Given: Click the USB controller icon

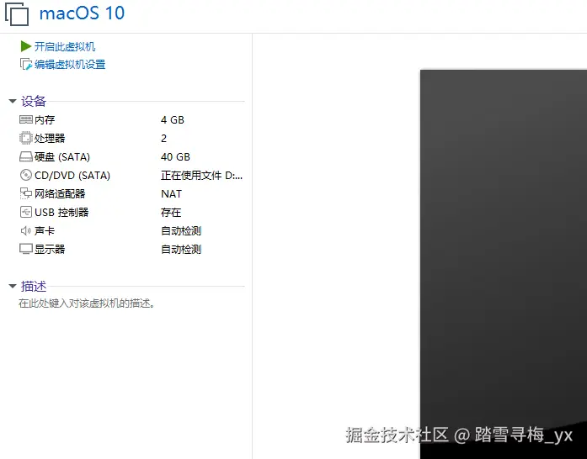Looking at the screenshot, I should pos(26,212).
